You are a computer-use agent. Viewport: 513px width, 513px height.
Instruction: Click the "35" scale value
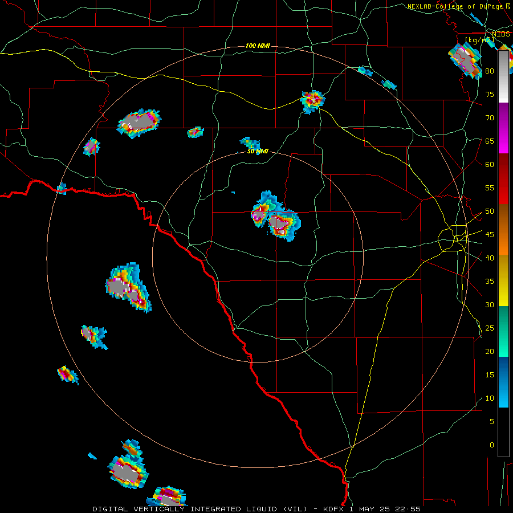[490, 282]
